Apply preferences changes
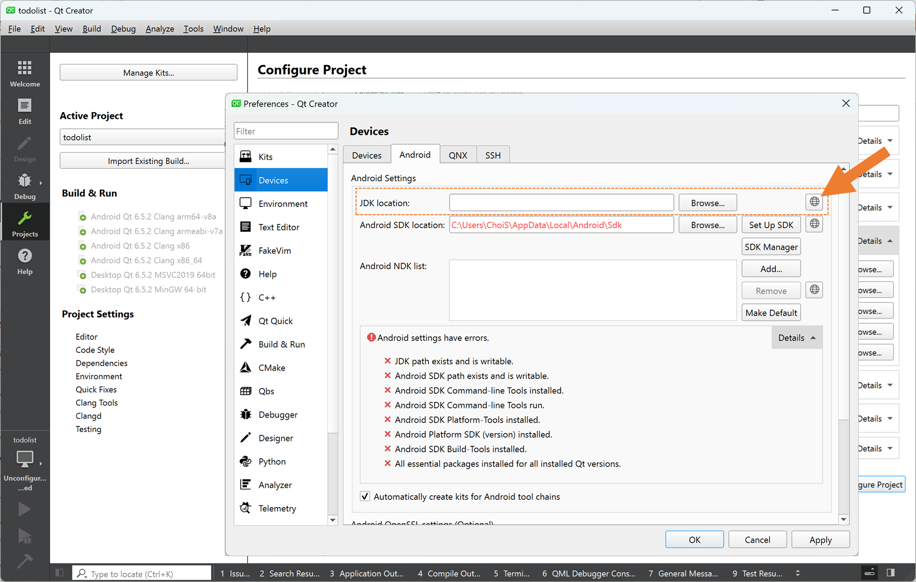The height and width of the screenshot is (582, 916). coord(820,540)
